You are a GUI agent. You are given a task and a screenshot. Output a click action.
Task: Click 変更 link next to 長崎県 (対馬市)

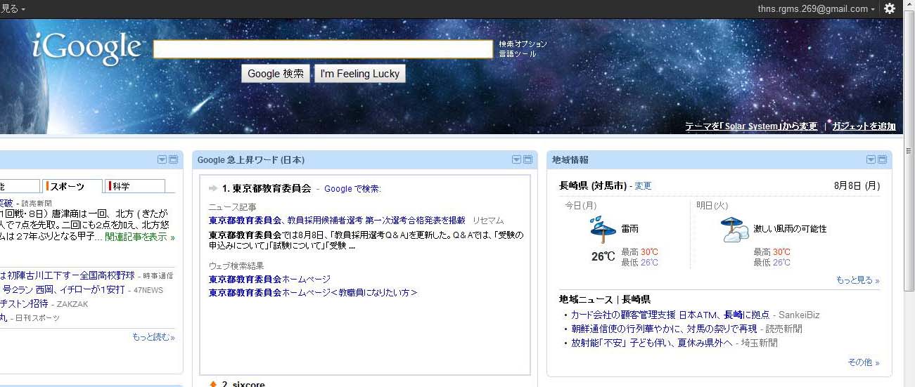[643, 186]
